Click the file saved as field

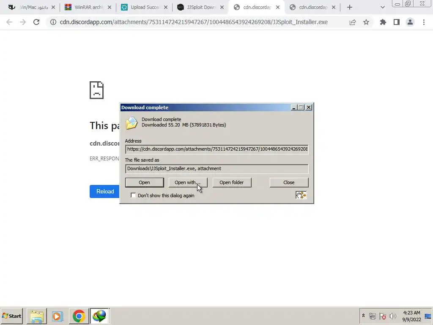pos(217,168)
